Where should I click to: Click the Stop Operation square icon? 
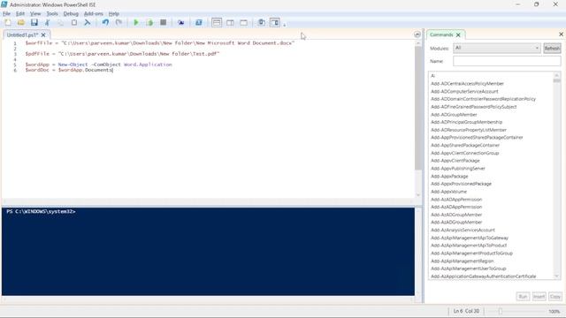tap(163, 22)
